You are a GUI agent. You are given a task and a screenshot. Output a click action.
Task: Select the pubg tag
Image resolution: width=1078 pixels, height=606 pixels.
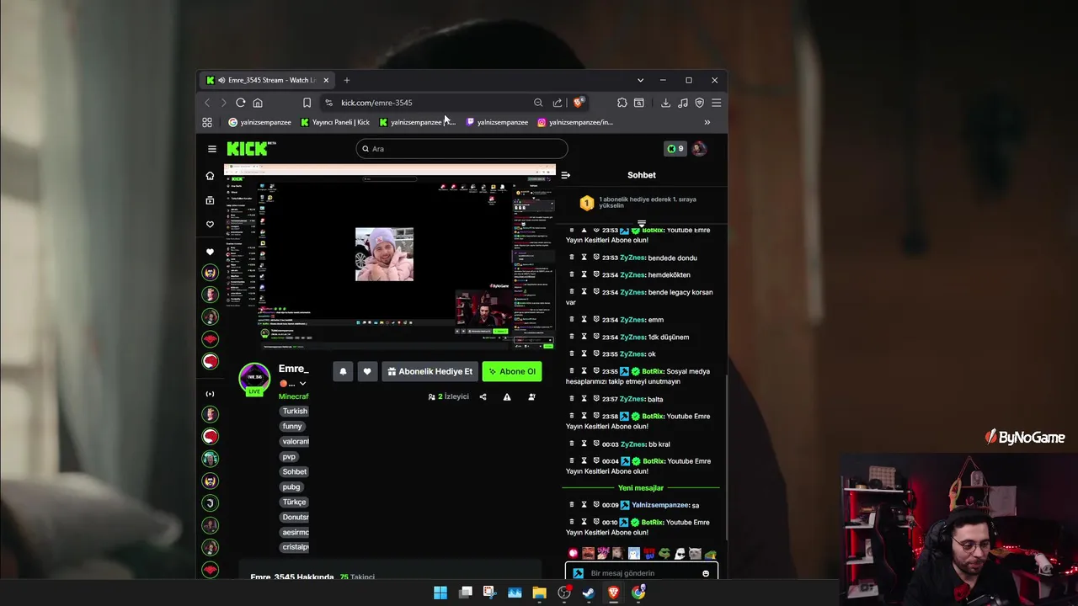pyautogui.click(x=291, y=486)
